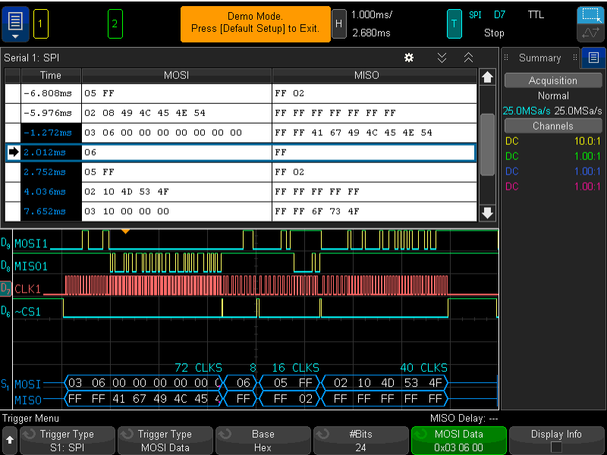
Task: Adjust the #Bits 24 value control
Action: tap(360, 439)
